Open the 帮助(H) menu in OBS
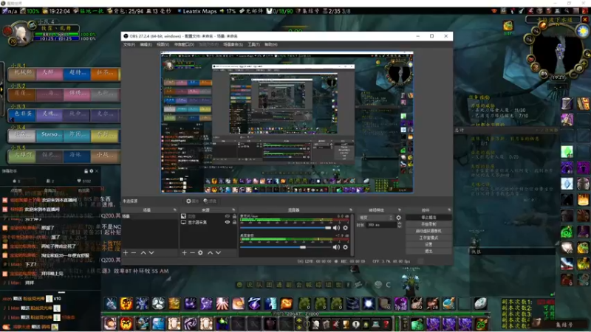Viewport: 591px width, 332px height. tap(271, 44)
